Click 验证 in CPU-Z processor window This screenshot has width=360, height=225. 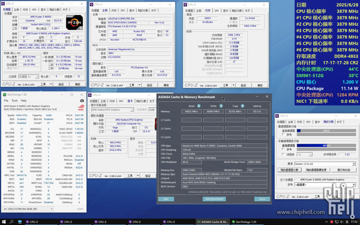[61, 84]
